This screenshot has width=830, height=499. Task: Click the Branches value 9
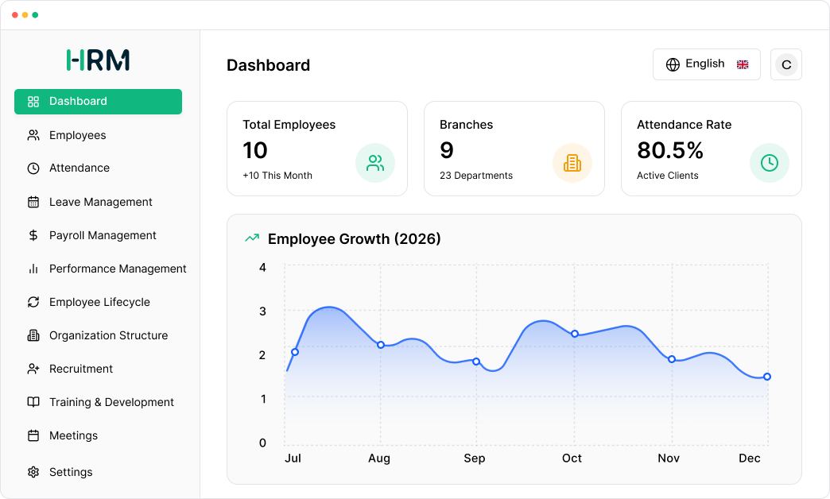(447, 150)
